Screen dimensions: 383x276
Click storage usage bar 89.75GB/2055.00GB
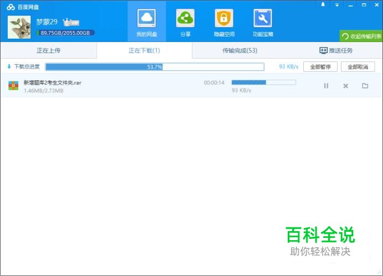pyautogui.click(x=65, y=33)
